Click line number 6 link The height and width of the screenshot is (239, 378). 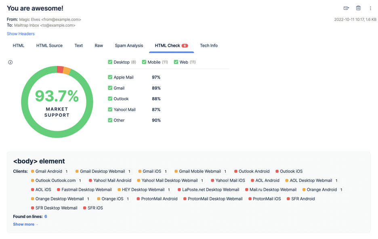46,216
